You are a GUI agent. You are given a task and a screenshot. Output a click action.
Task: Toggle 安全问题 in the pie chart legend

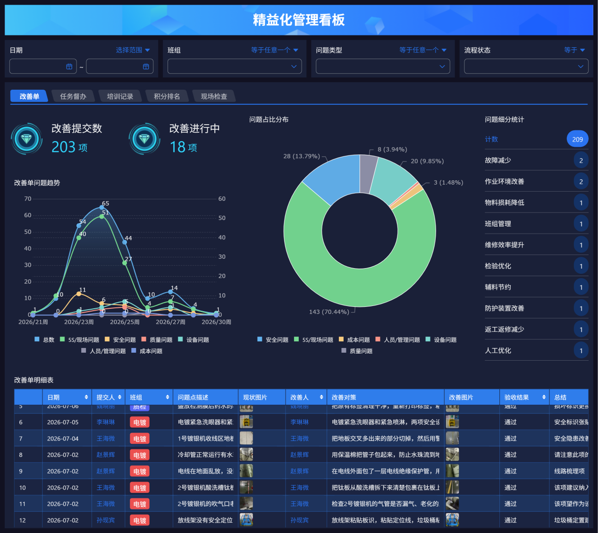point(273,339)
